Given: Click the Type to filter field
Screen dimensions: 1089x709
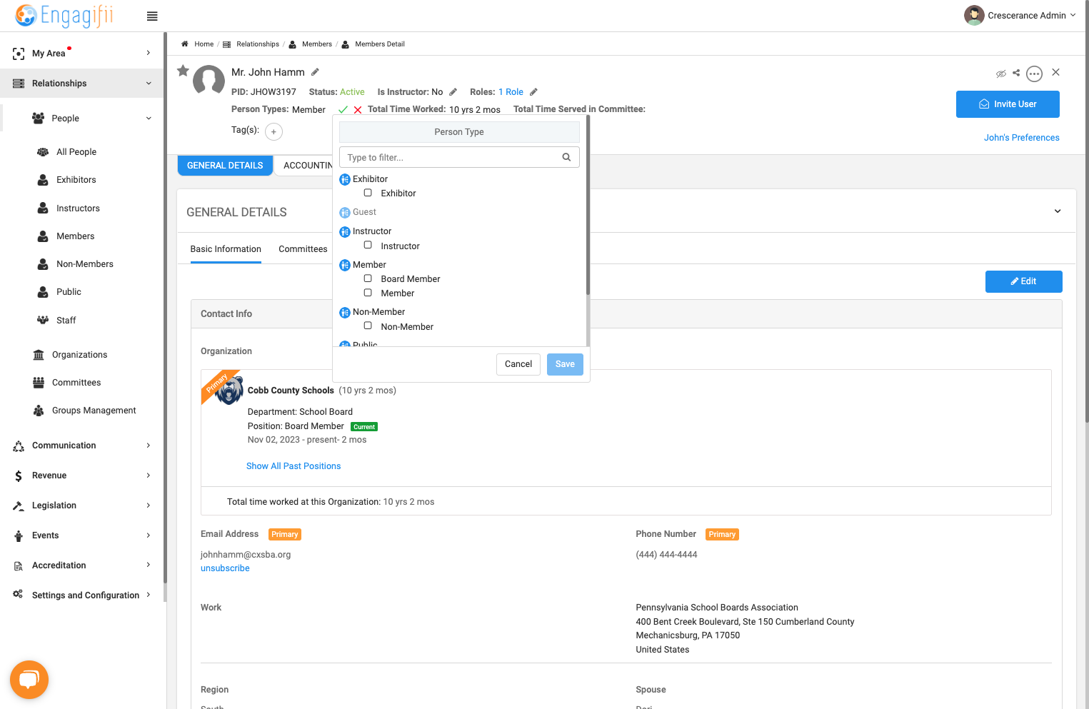Looking at the screenshot, I should click(x=459, y=157).
